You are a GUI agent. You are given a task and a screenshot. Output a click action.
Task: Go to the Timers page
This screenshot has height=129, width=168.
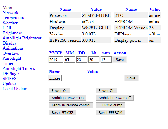tap(9, 63)
